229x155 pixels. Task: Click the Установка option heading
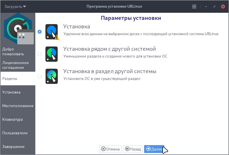77,27
